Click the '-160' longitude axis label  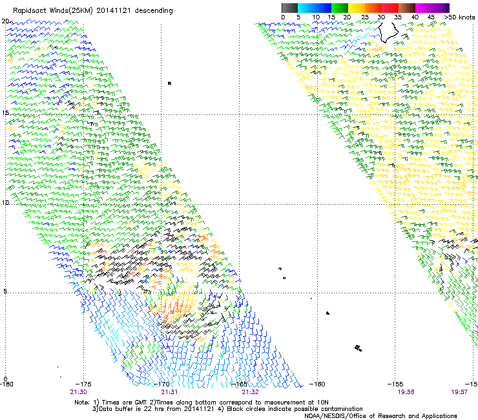coord(317,384)
